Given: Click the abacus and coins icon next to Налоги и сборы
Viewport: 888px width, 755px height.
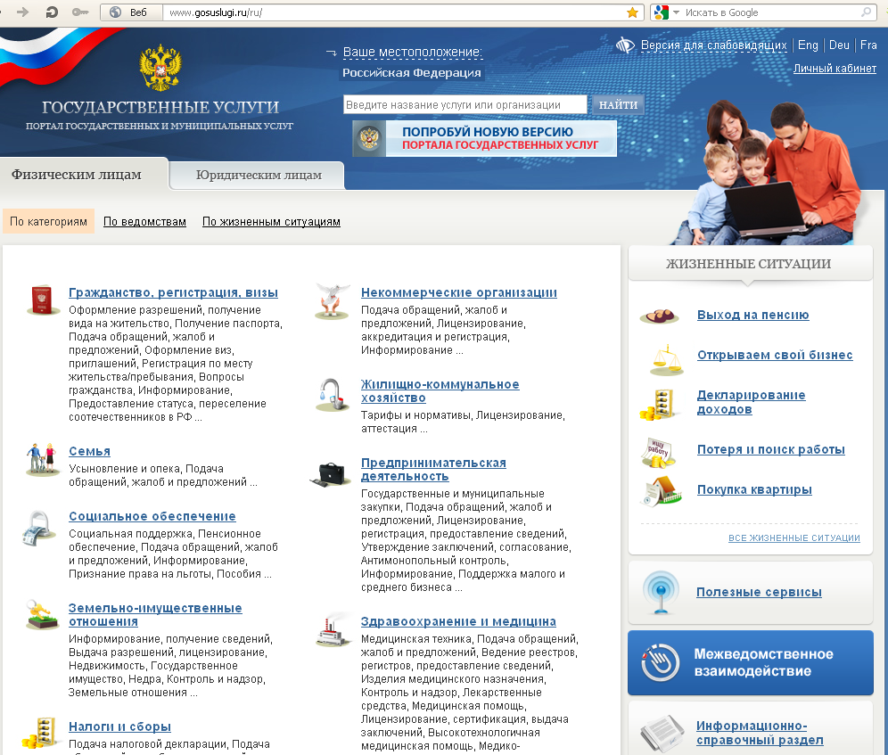Looking at the screenshot, I should tap(41, 733).
